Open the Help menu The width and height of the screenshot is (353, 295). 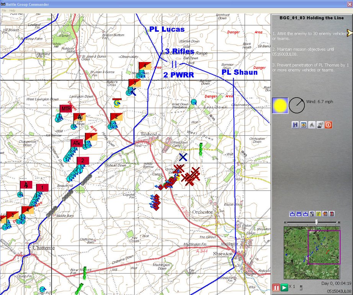point(13,10)
